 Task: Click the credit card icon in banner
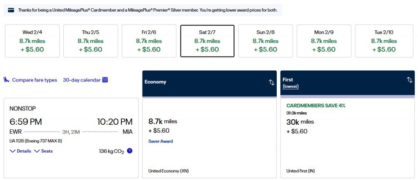pos(11,10)
